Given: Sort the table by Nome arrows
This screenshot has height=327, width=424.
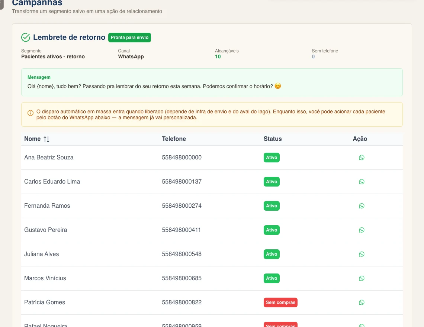Looking at the screenshot, I should (x=46, y=139).
